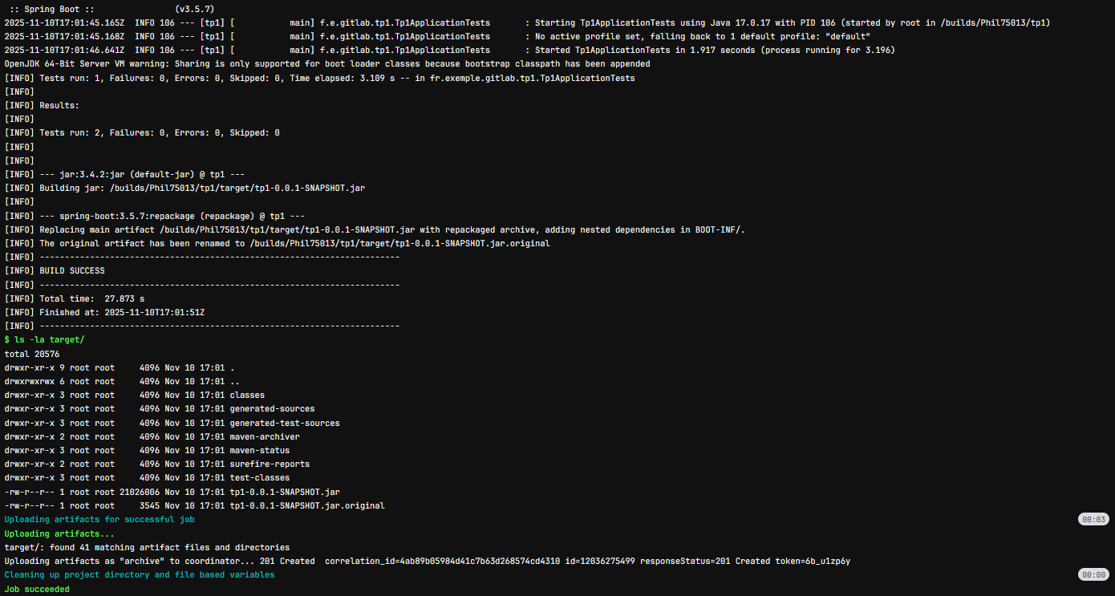Screen dimensions: 1115x596
Task: Click the "BUILD SUCCESS" log line
Action: tap(71, 271)
